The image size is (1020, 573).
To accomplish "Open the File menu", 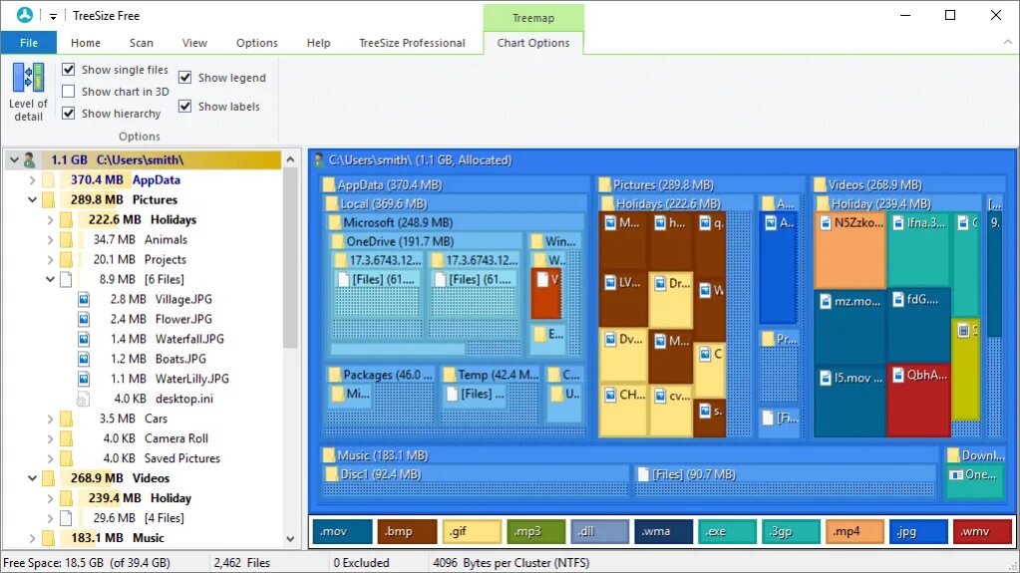I will point(29,42).
